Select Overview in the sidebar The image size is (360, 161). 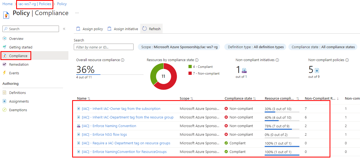coord(17,38)
